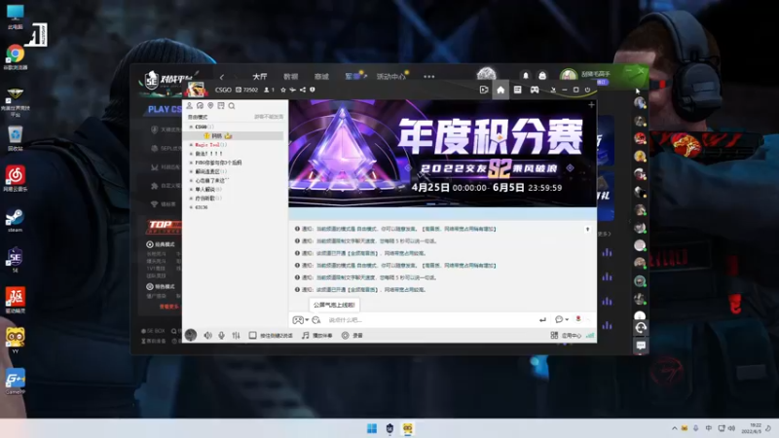Click the PLAY CS label in left sidebar
The height and width of the screenshot is (438, 779).
coord(165,109)
